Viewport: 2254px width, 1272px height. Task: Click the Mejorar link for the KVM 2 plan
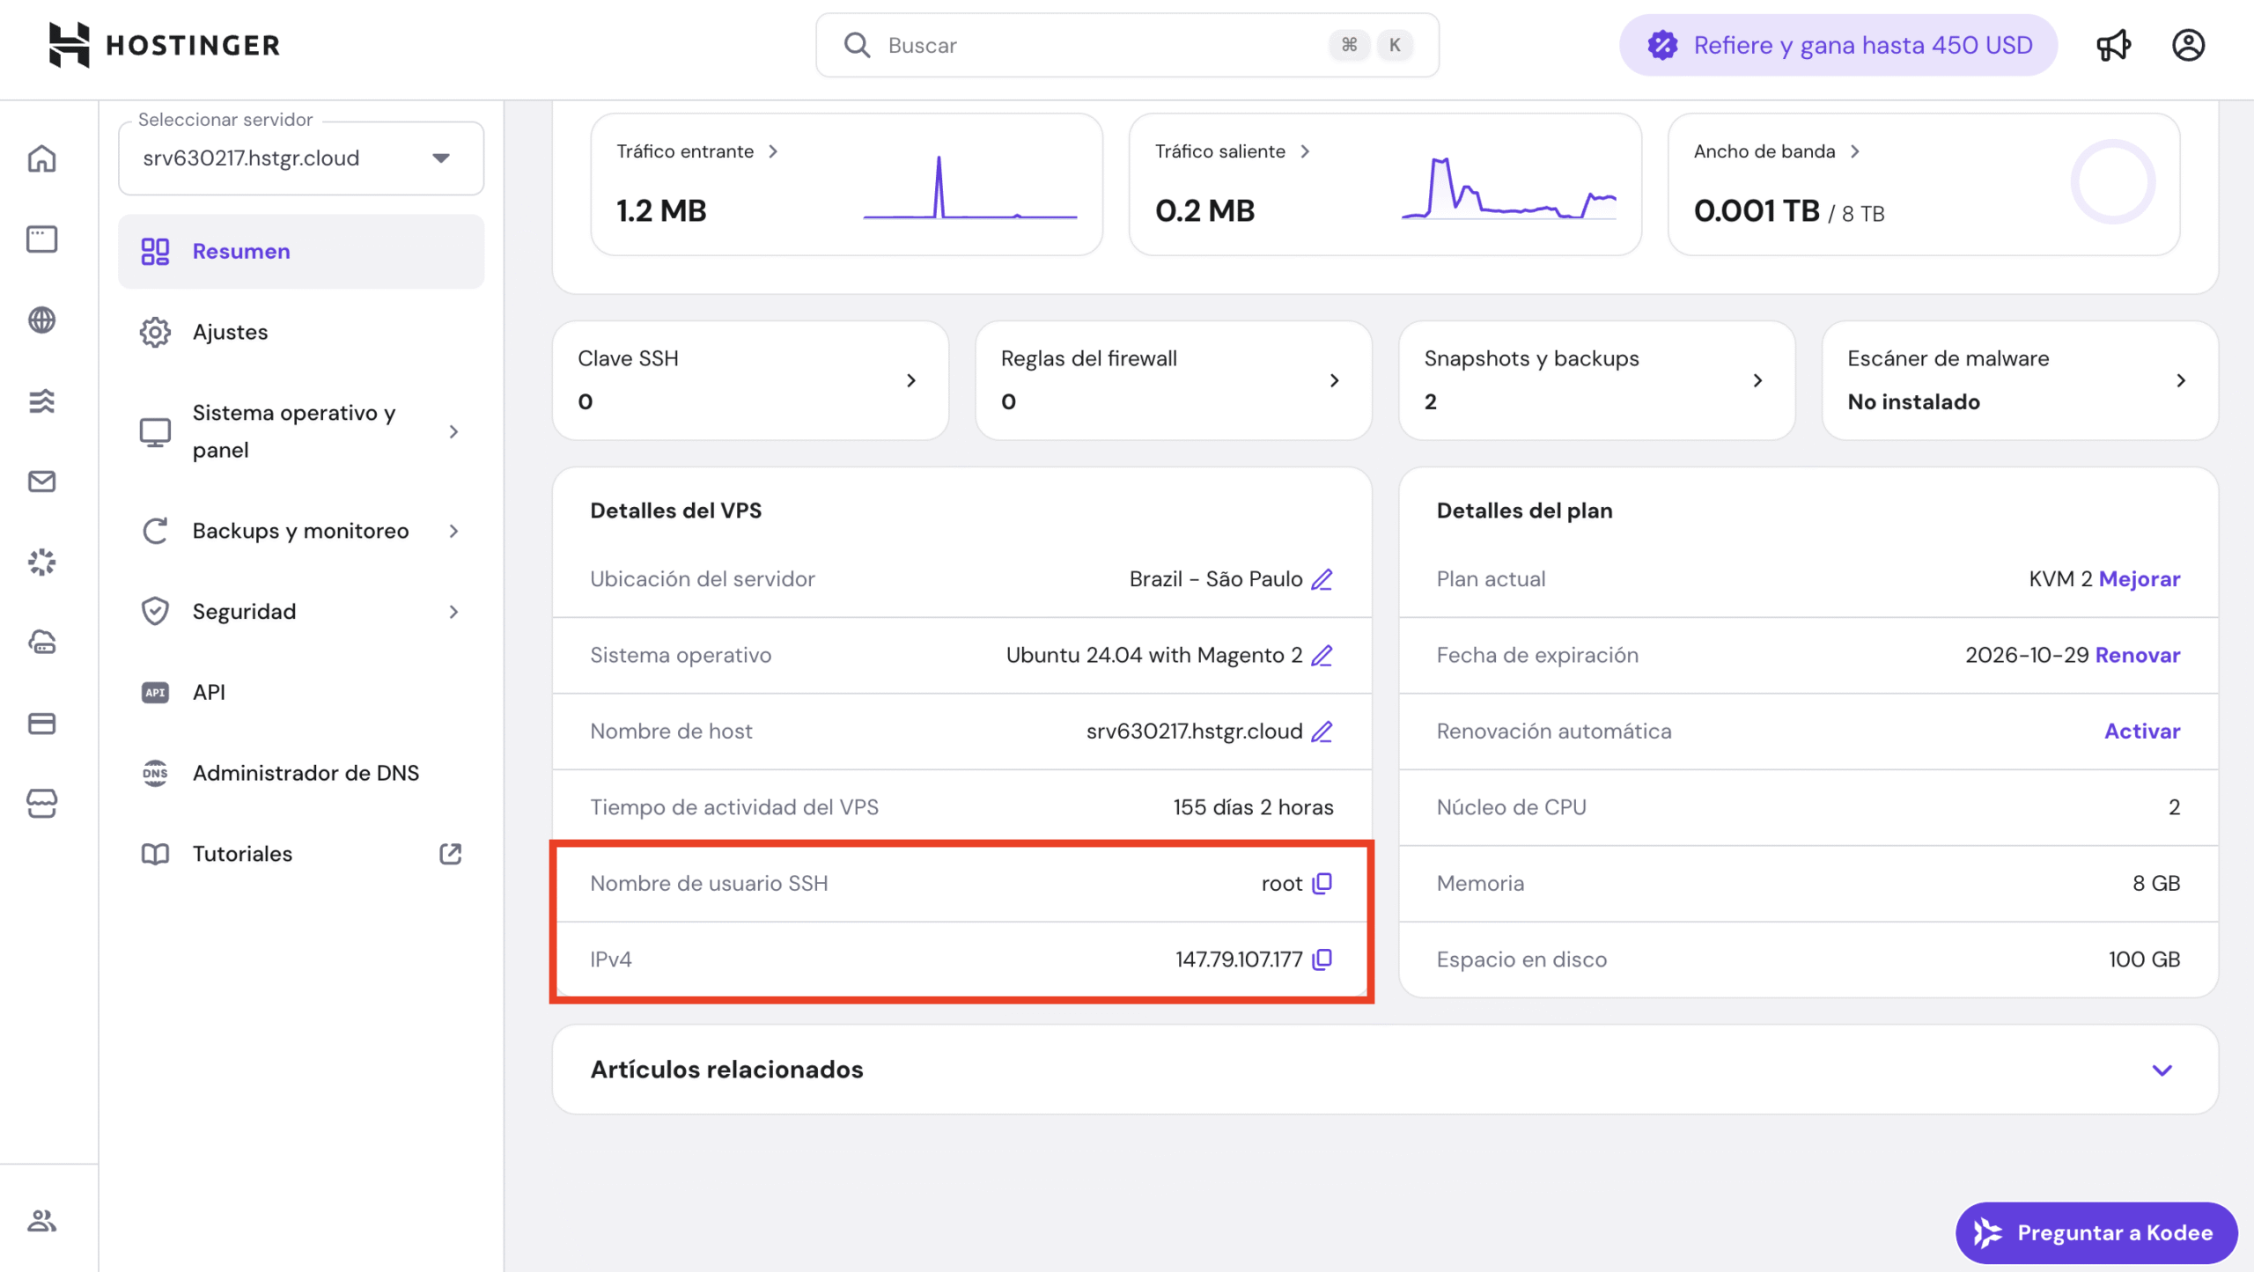point(2141,578)
